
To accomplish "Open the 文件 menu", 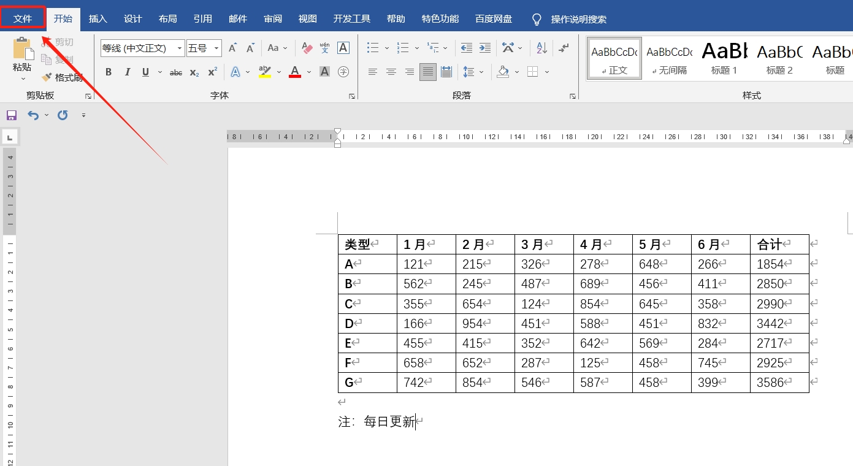I will pos(22,18).
